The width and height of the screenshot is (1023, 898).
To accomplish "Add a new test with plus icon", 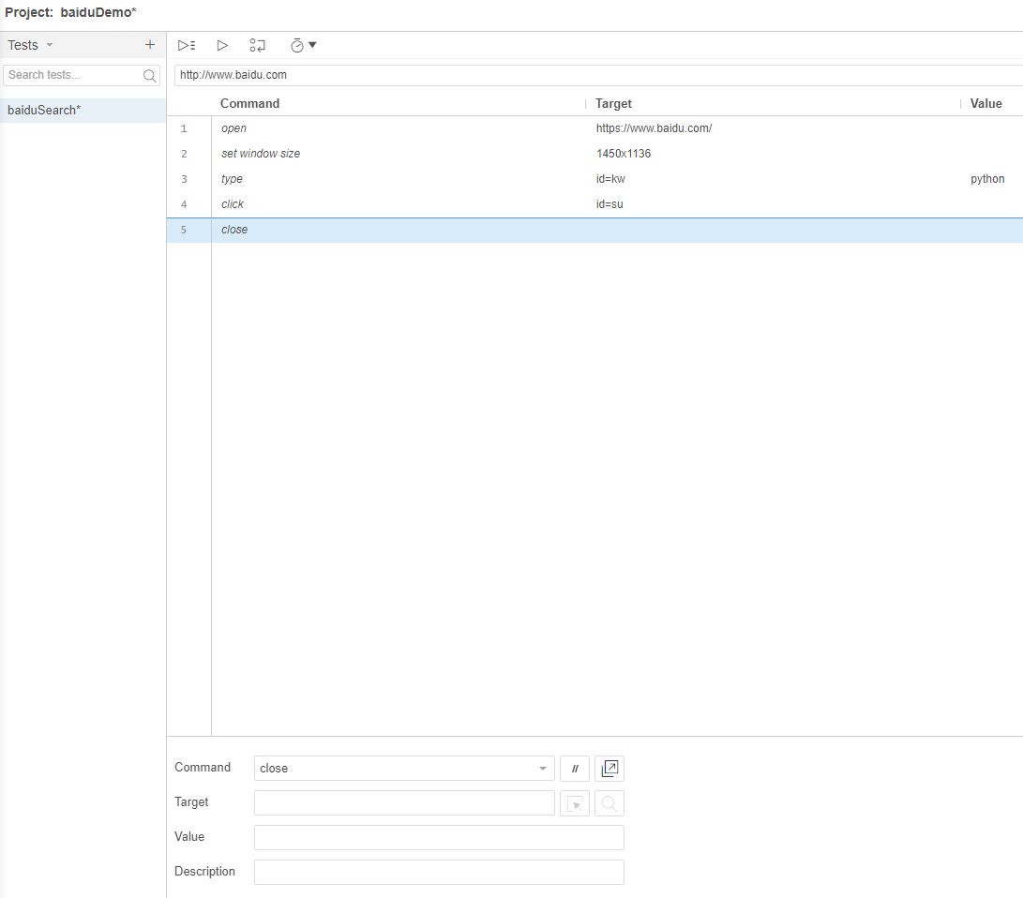I will (x=150, y=44).
